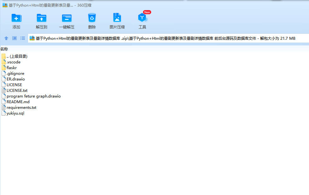Switch to the large icon view mode
The height and width of the screenshot is (195, 309).
tap(14, 38)
